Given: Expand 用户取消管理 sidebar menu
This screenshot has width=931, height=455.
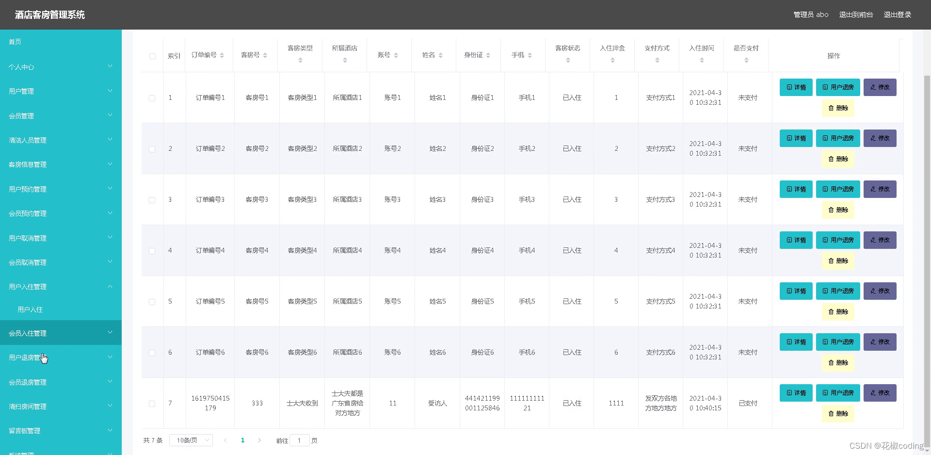Looking at the screenshot, I should click(x=61, y=238).
